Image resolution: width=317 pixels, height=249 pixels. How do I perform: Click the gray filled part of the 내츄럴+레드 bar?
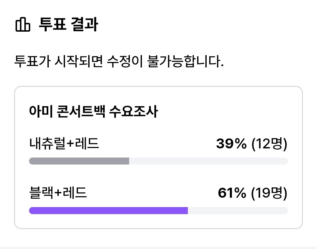pyautogui.click(x=79, y=161)
